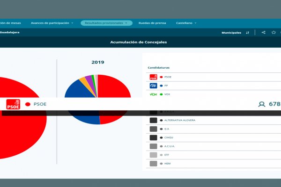
Task: Select the HEM candidatura row
Action: pos(167,164)
